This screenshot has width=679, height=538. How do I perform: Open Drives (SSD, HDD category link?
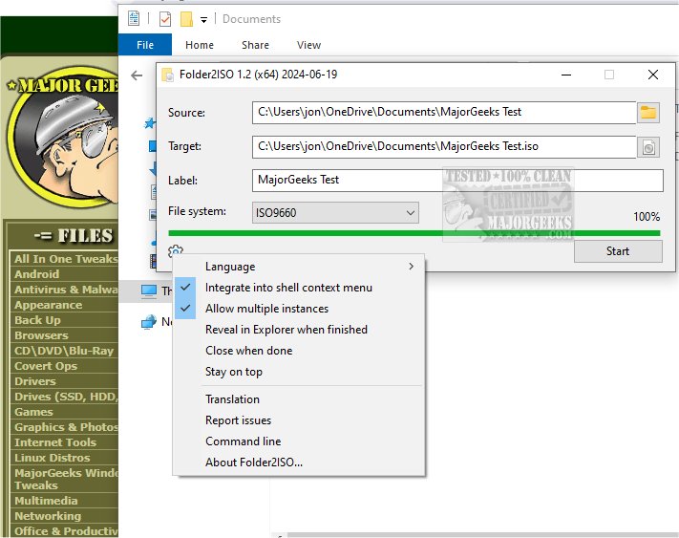click(x=66, y=397)
